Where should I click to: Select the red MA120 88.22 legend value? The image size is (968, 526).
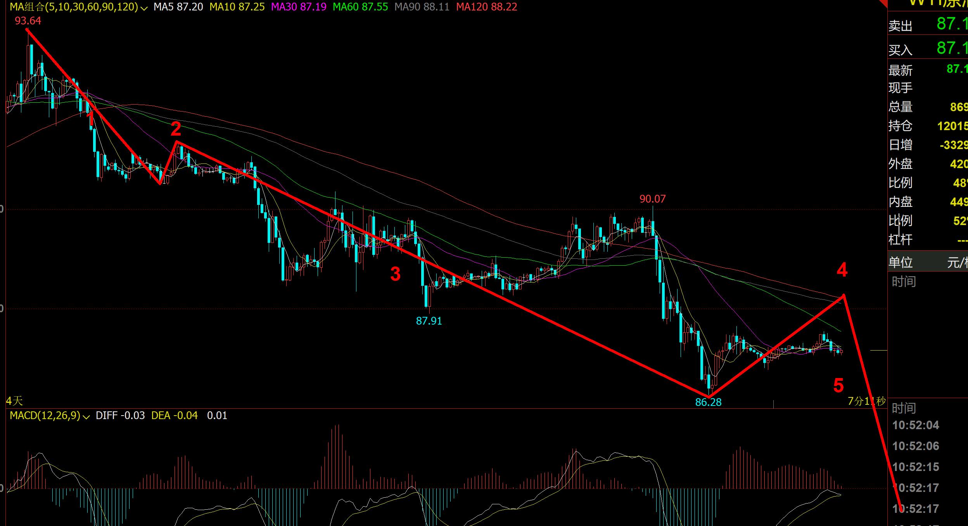487,7
